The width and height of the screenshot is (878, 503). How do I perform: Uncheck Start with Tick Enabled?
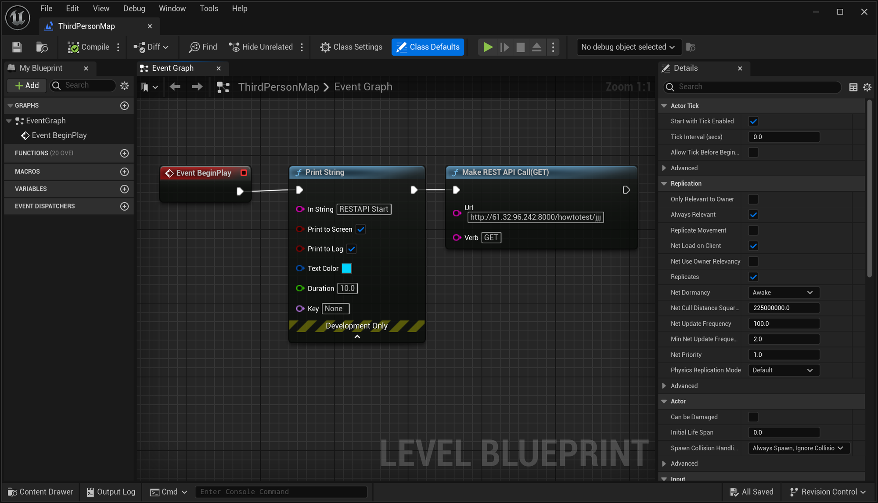[x=753, y=121]
